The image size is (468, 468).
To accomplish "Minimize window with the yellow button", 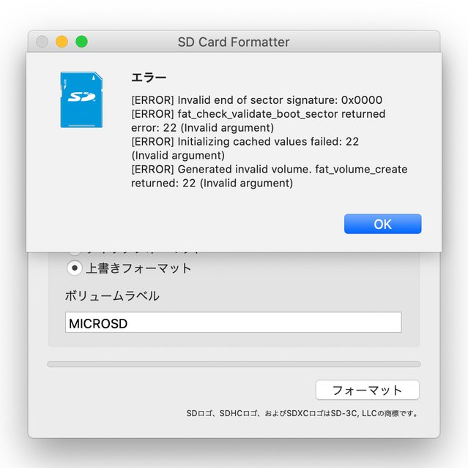I will point(62,42).
